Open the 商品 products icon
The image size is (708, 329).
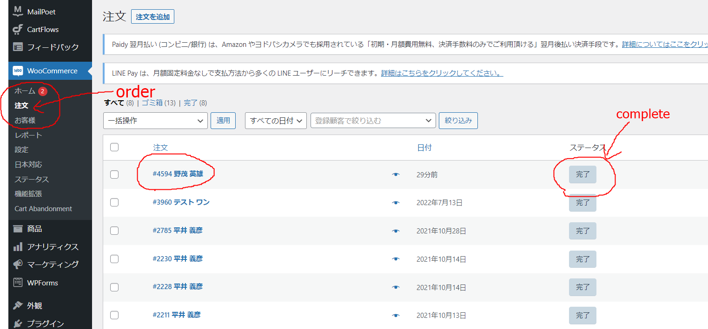(18, 229)
